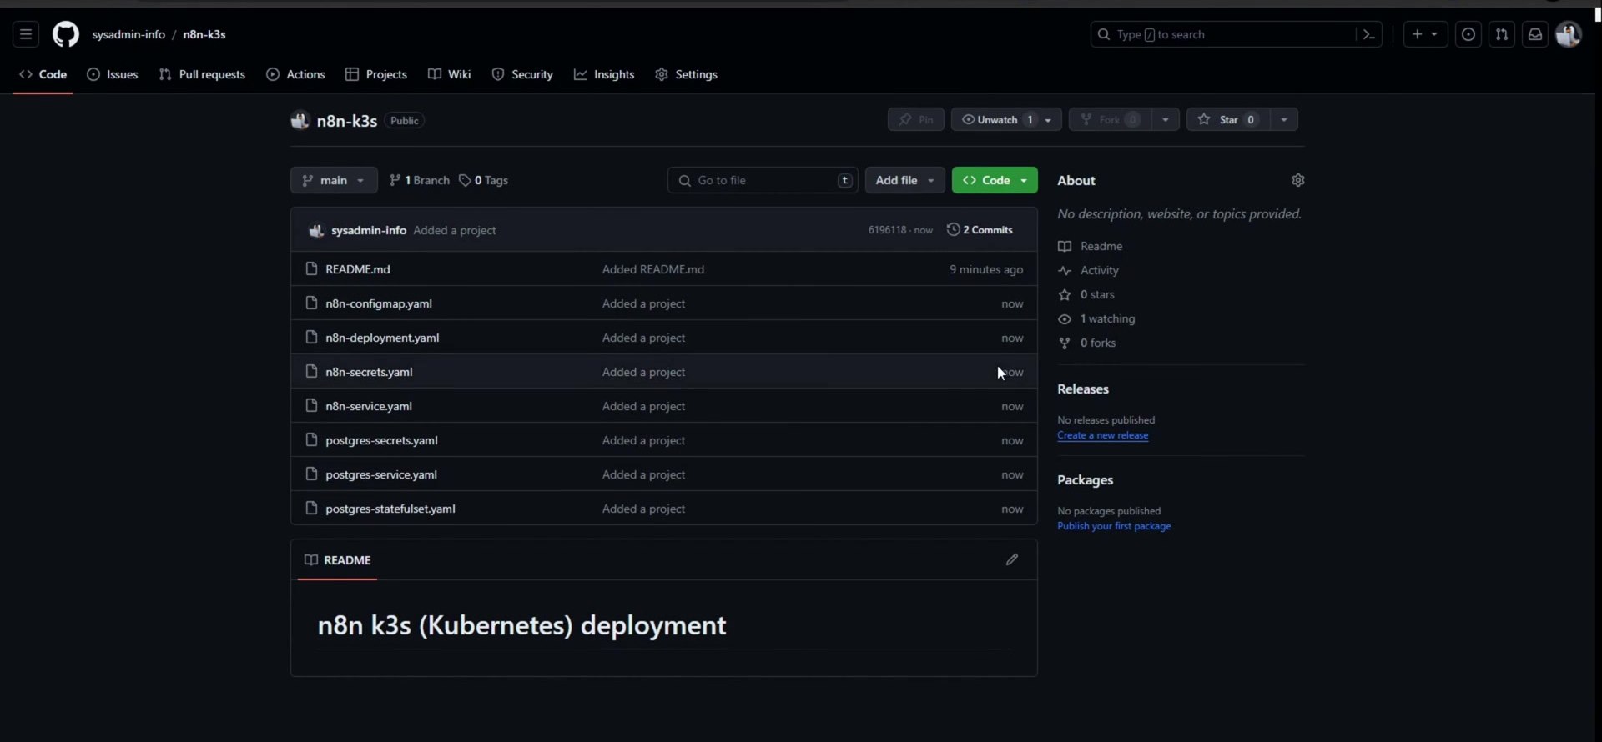
Task: View the 0 Tags link
Action: (x=484, y=180)
